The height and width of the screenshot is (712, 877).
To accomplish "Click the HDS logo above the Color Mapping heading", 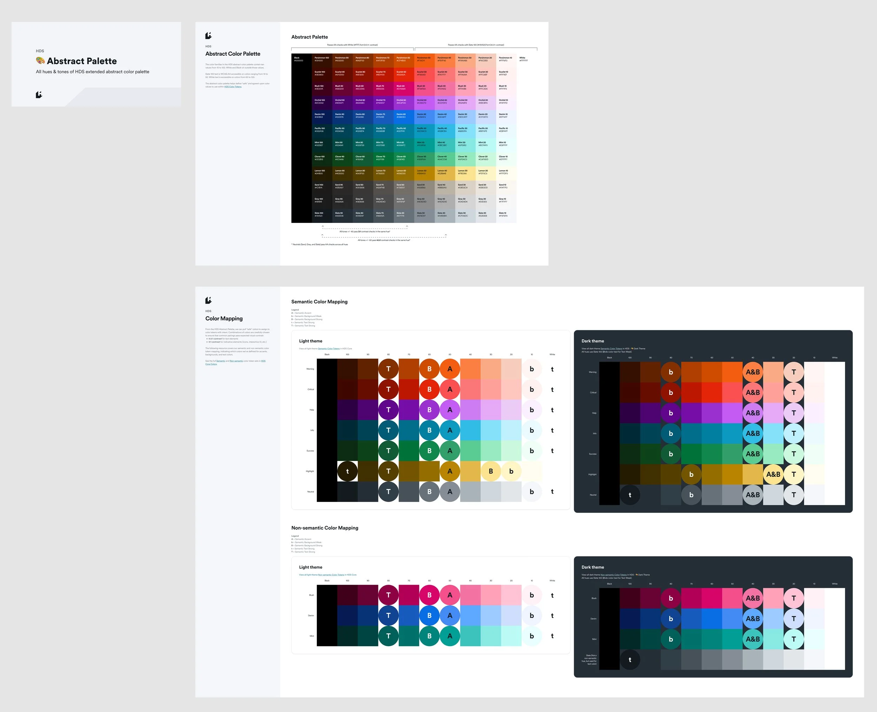I will point(208,300).
